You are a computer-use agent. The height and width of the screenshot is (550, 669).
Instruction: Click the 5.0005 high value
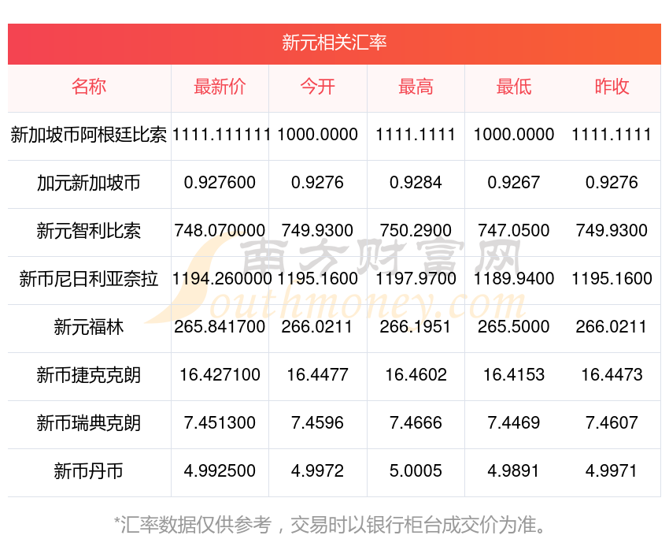pos(416,471)
